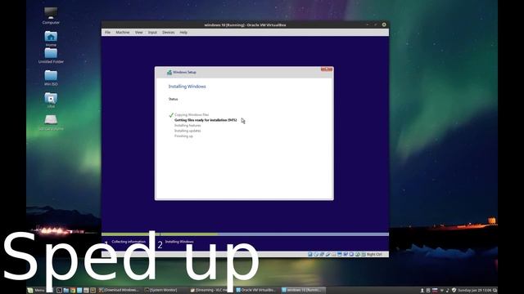This screenshot has height=294, width=524.
Task: Switch to the Oracle VM VirtualBox taskbar window
Action: click(x=256, y=291)
